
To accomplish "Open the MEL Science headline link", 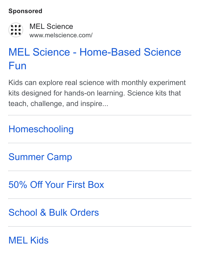I will (x=95, y=59).
